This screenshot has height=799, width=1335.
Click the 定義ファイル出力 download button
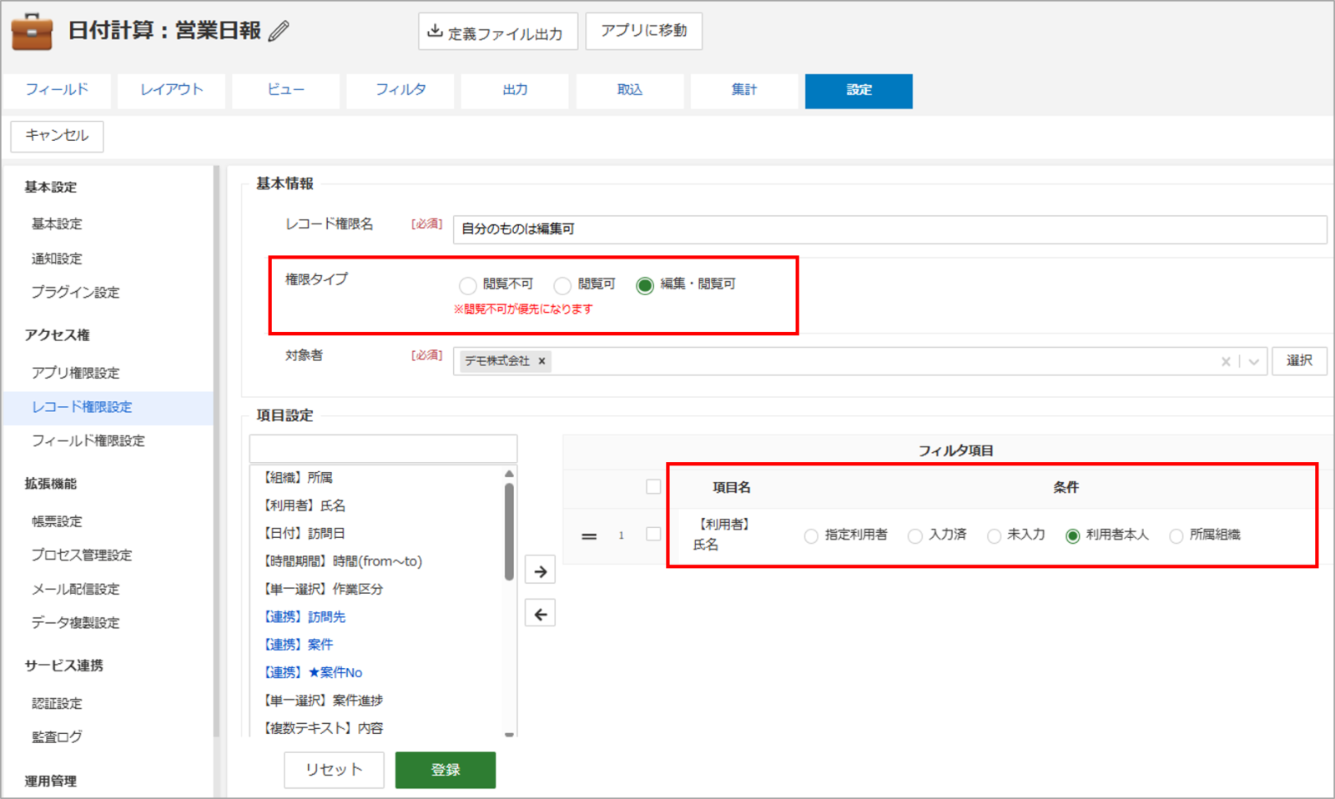point(497,32)
